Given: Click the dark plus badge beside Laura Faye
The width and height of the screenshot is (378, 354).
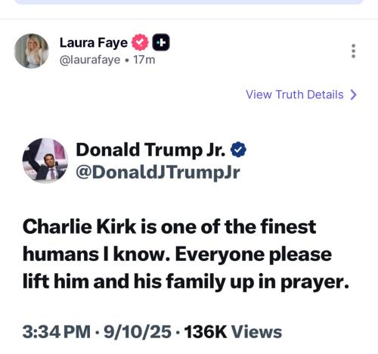Looking at the screenshot, I should (x=161, y=42).
